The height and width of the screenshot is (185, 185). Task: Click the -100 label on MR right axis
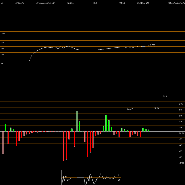pyautogui.click(x=181, y=163)
